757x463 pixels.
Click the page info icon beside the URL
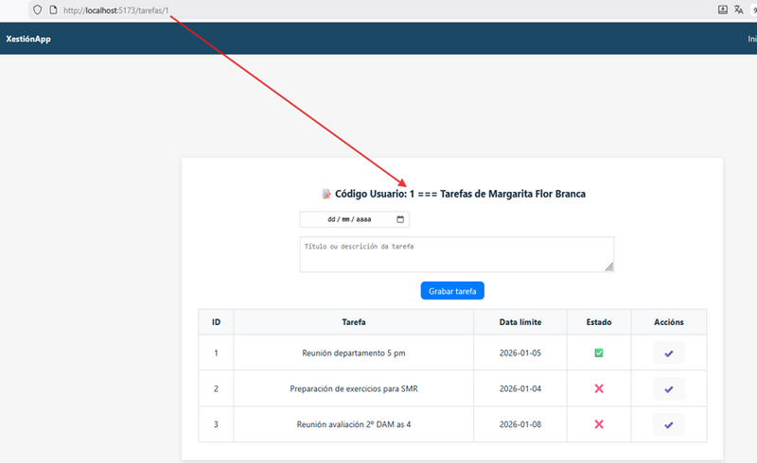coord(53,9)
